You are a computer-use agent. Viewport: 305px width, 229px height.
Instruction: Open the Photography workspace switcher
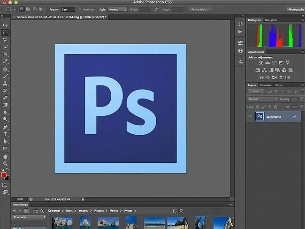[x=296, y=9]
